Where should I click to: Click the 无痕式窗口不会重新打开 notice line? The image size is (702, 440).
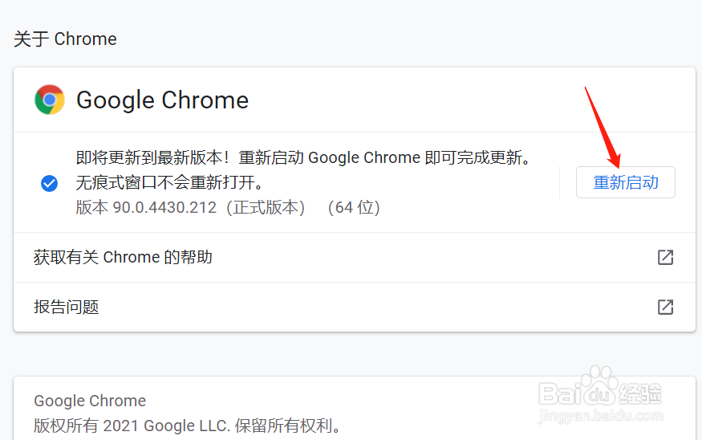click(x=169, y=182)
